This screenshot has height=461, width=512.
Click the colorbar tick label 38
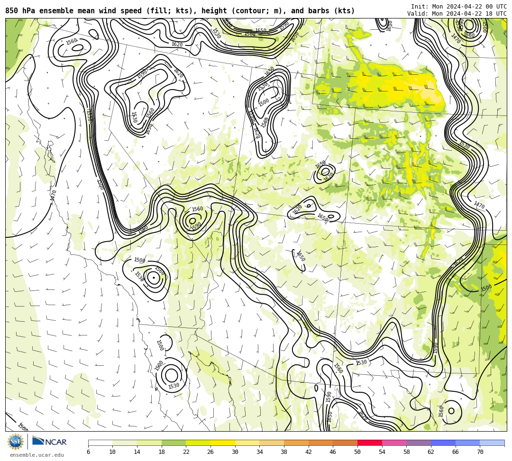(x=284, y=452)
